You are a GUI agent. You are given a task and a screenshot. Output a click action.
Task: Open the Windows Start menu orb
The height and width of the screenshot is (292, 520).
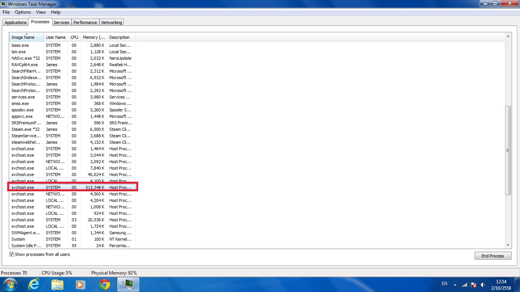click(10, 284)
